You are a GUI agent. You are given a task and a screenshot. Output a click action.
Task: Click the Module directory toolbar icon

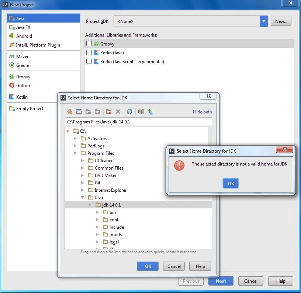coord(97,112)
